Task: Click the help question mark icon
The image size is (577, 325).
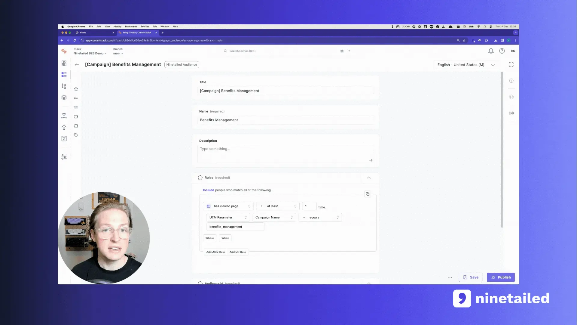Action: [502, 51]
